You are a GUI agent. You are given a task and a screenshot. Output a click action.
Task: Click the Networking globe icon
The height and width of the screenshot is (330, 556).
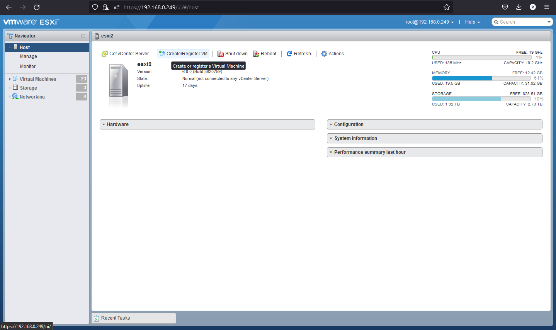[x=15, y=97]
